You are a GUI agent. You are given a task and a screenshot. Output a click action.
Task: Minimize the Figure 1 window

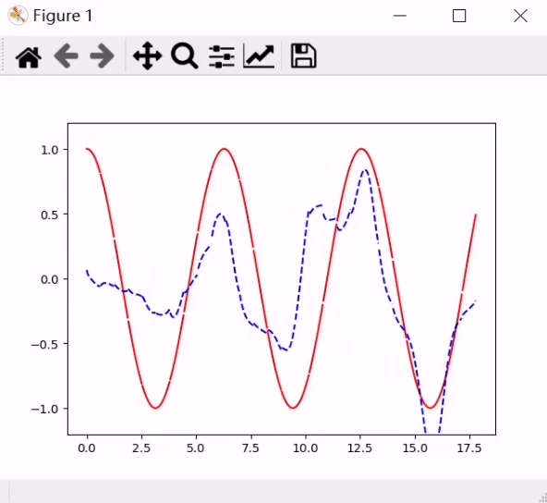pyautogui.click(x=400, y=16)
